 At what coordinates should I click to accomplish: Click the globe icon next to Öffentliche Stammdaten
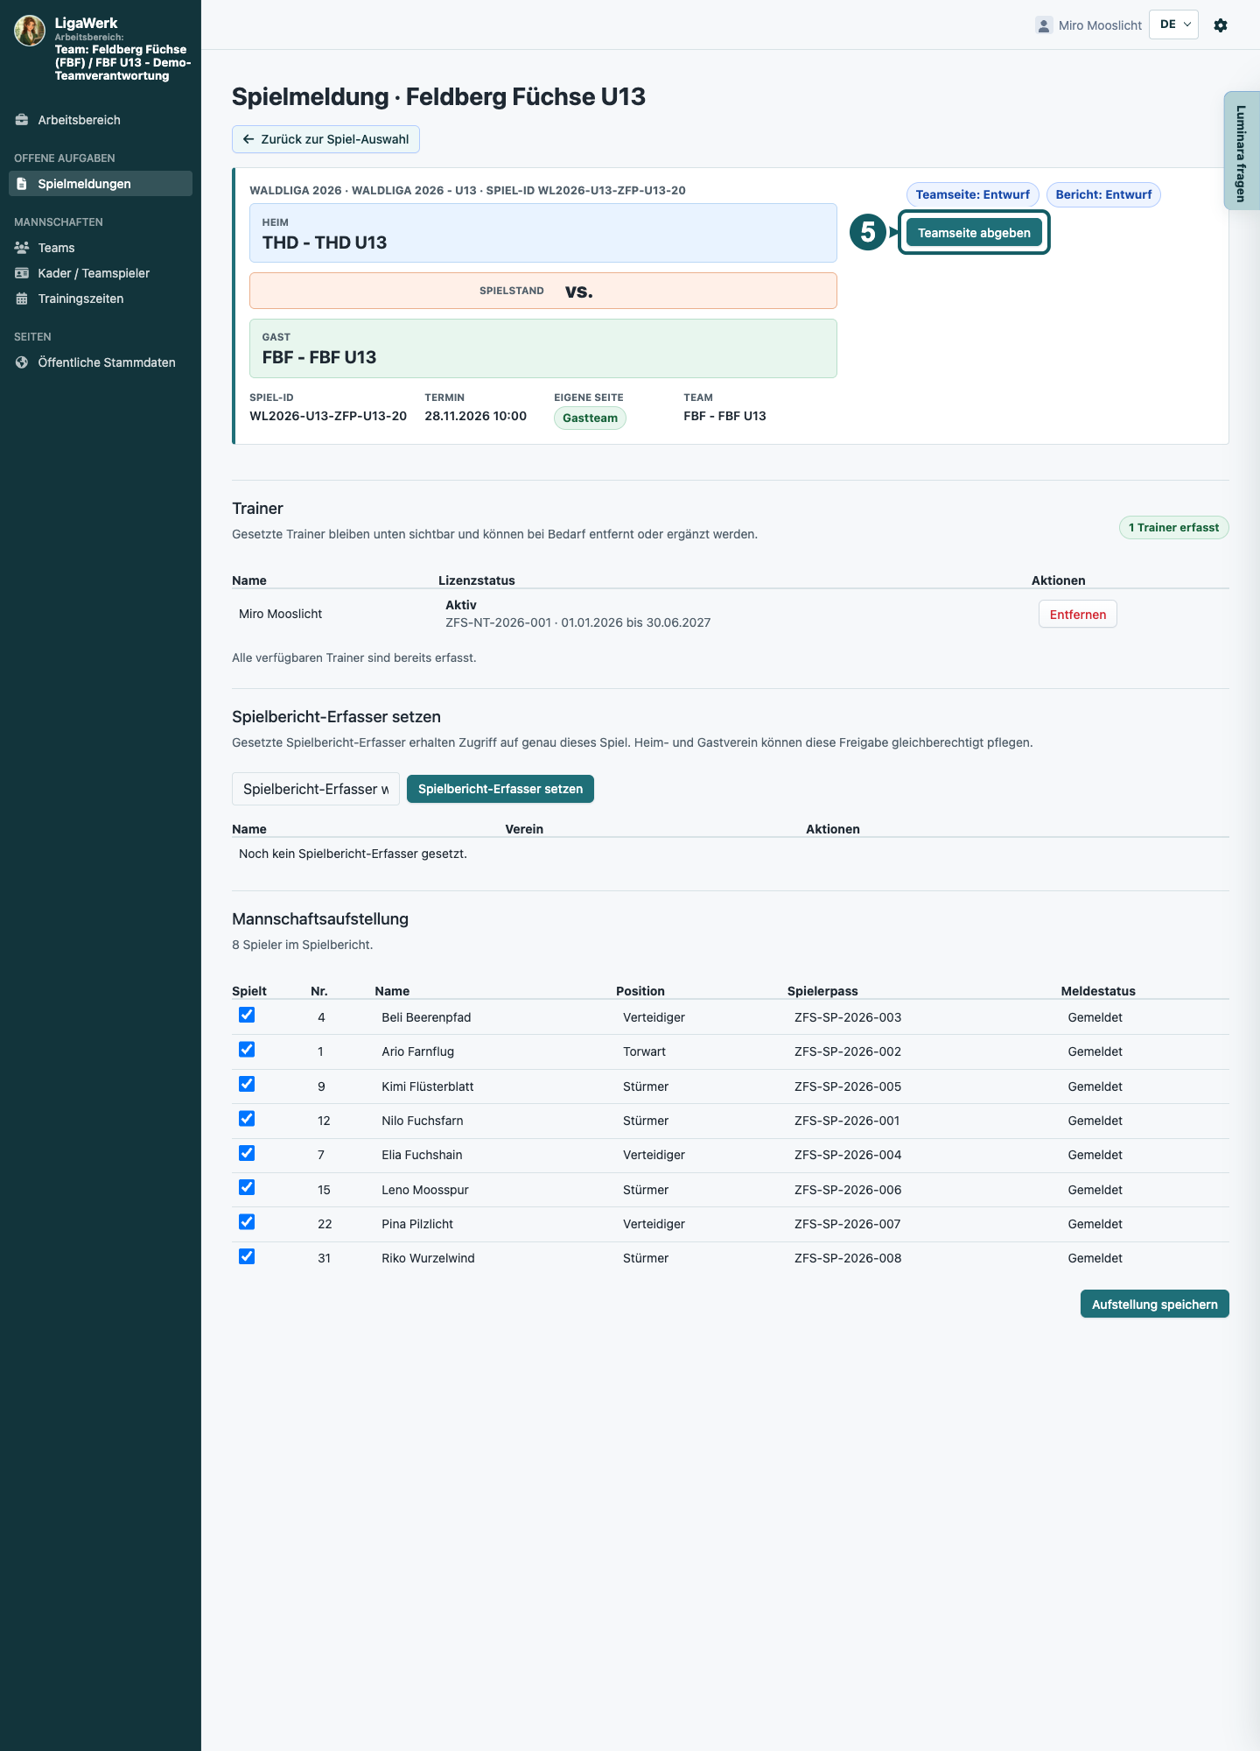coord(22,362)
